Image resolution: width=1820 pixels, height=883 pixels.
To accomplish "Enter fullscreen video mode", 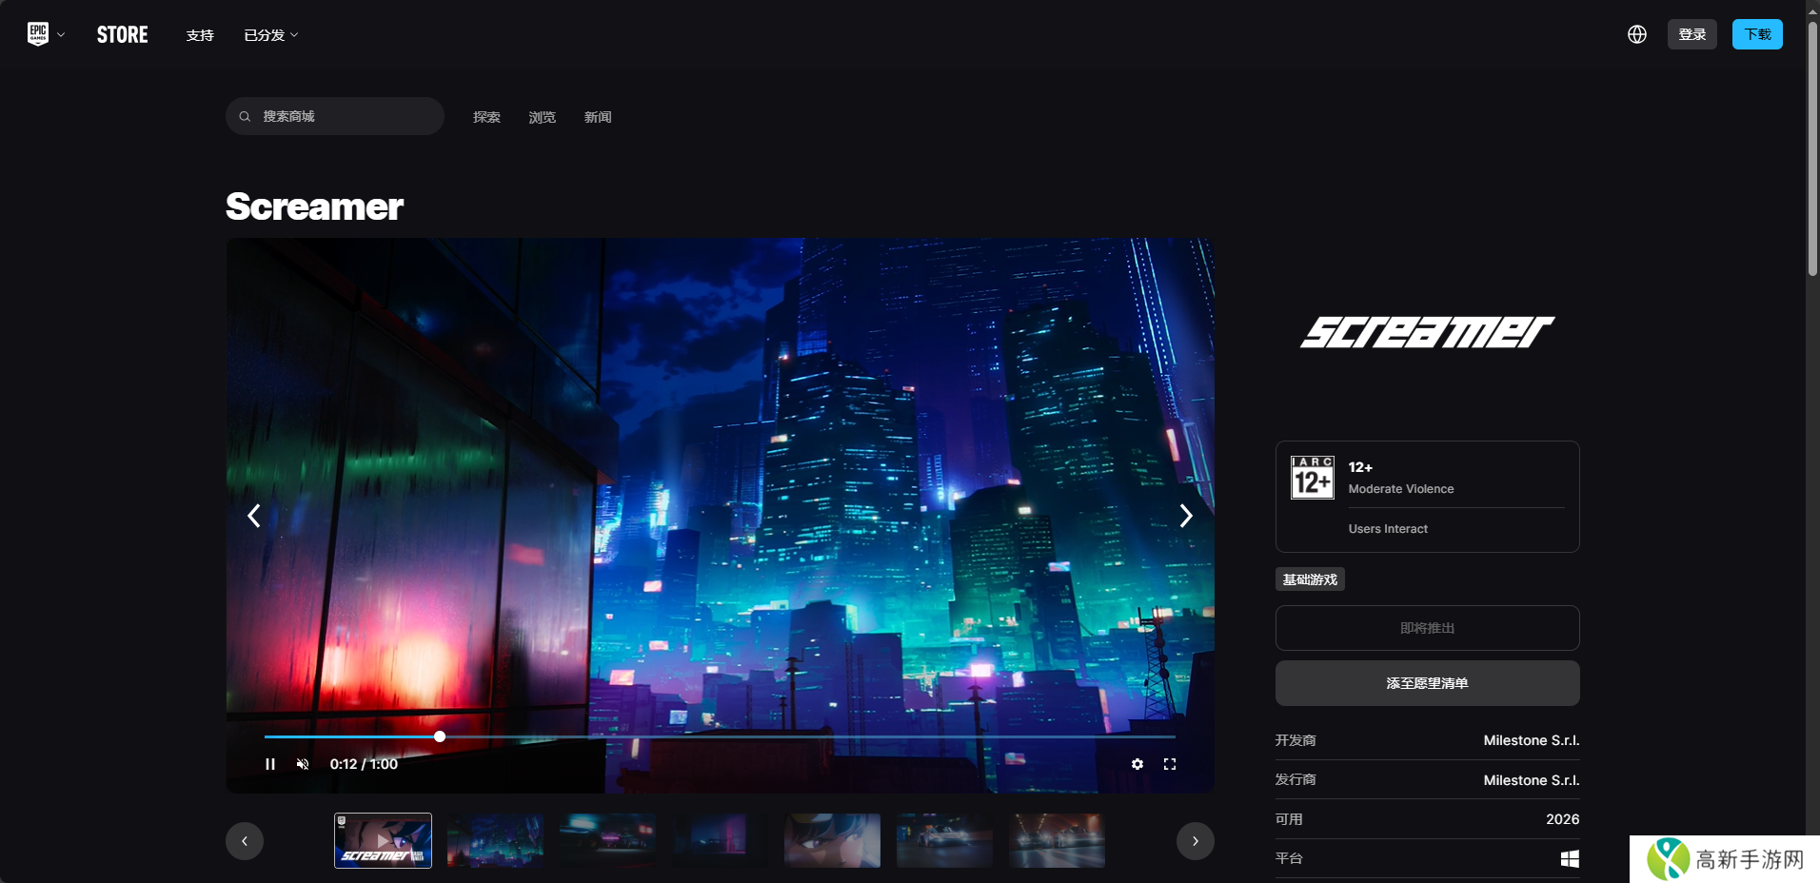I will [x=1170, y=764].
